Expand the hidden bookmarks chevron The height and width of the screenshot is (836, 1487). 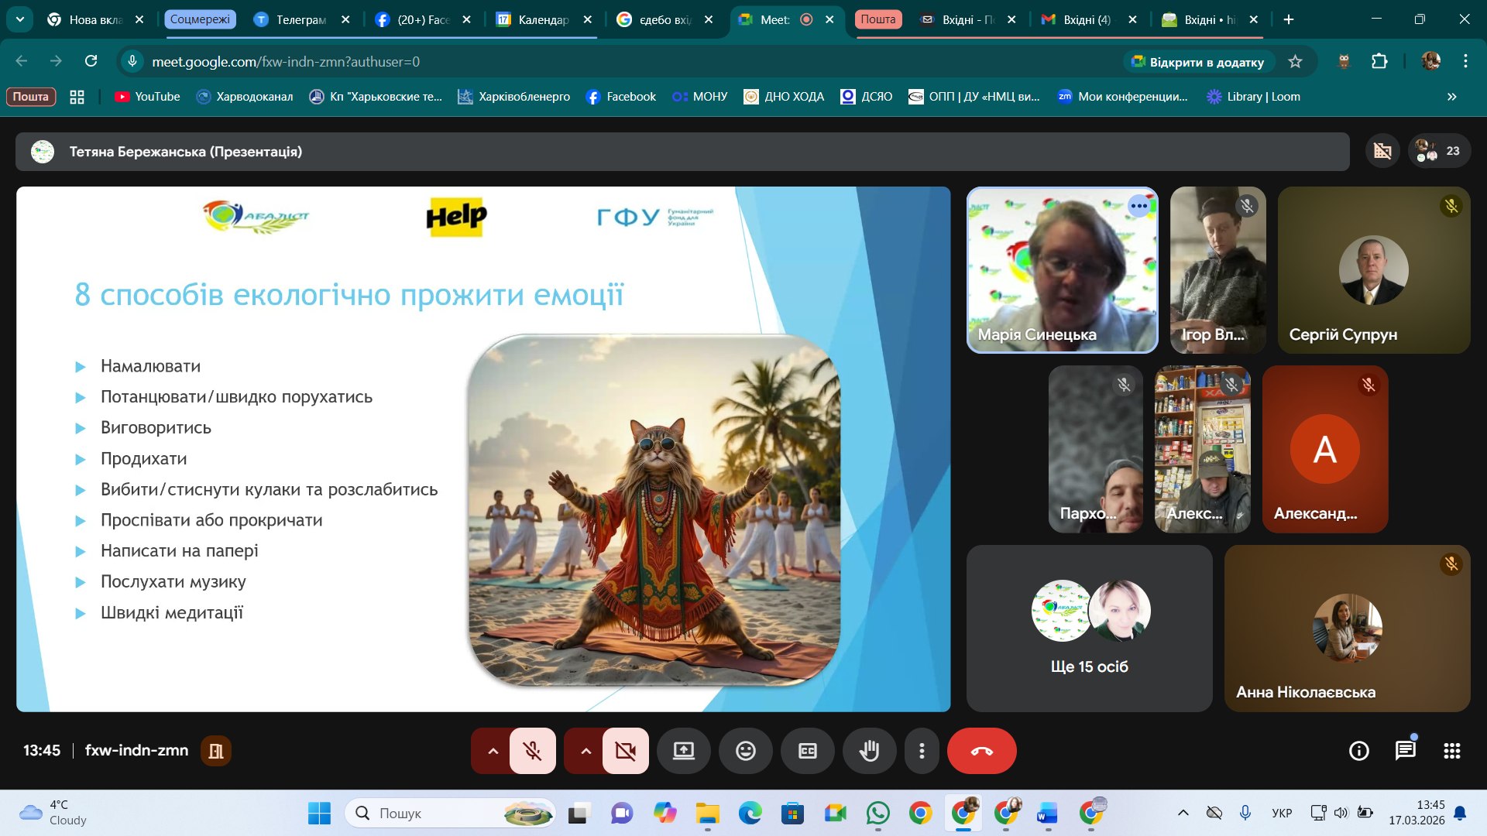pos(1451,97)
